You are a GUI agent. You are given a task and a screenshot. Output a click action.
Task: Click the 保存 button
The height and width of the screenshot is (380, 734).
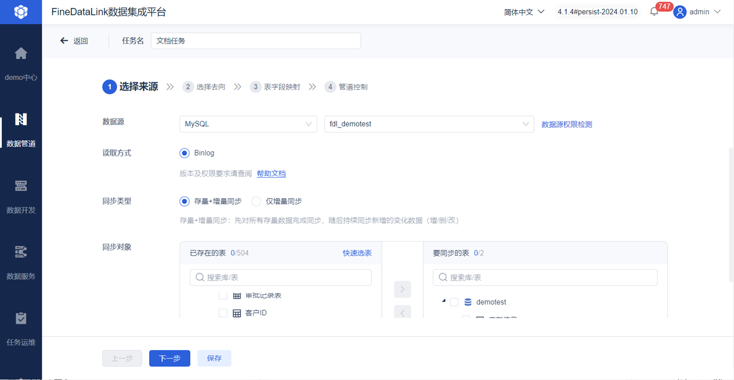point(215,358)
